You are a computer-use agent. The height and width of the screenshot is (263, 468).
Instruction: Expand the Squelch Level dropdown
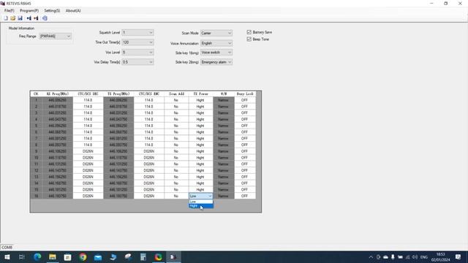[137, 32]
